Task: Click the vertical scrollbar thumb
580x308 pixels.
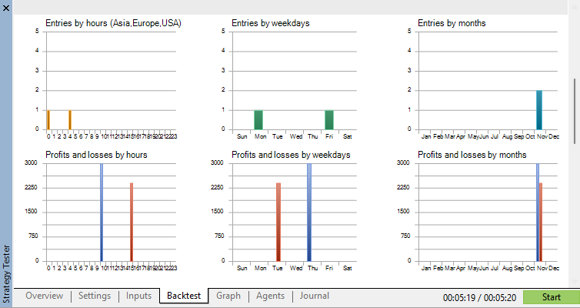Action: pyautogui.click(x=575, y=111)
